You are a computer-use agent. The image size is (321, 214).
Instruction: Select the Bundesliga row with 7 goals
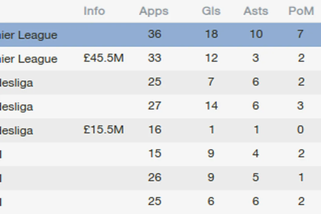point(17,82)
